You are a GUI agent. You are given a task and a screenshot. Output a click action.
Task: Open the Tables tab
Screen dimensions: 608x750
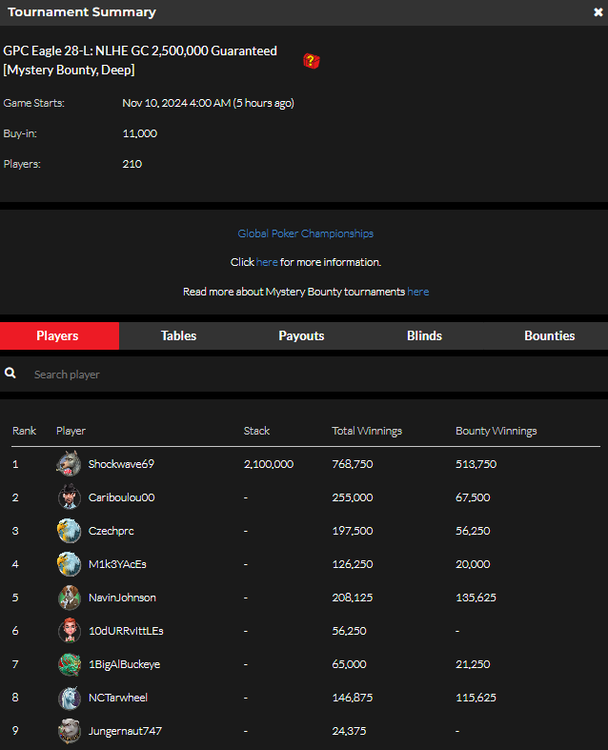pos(178,335)
